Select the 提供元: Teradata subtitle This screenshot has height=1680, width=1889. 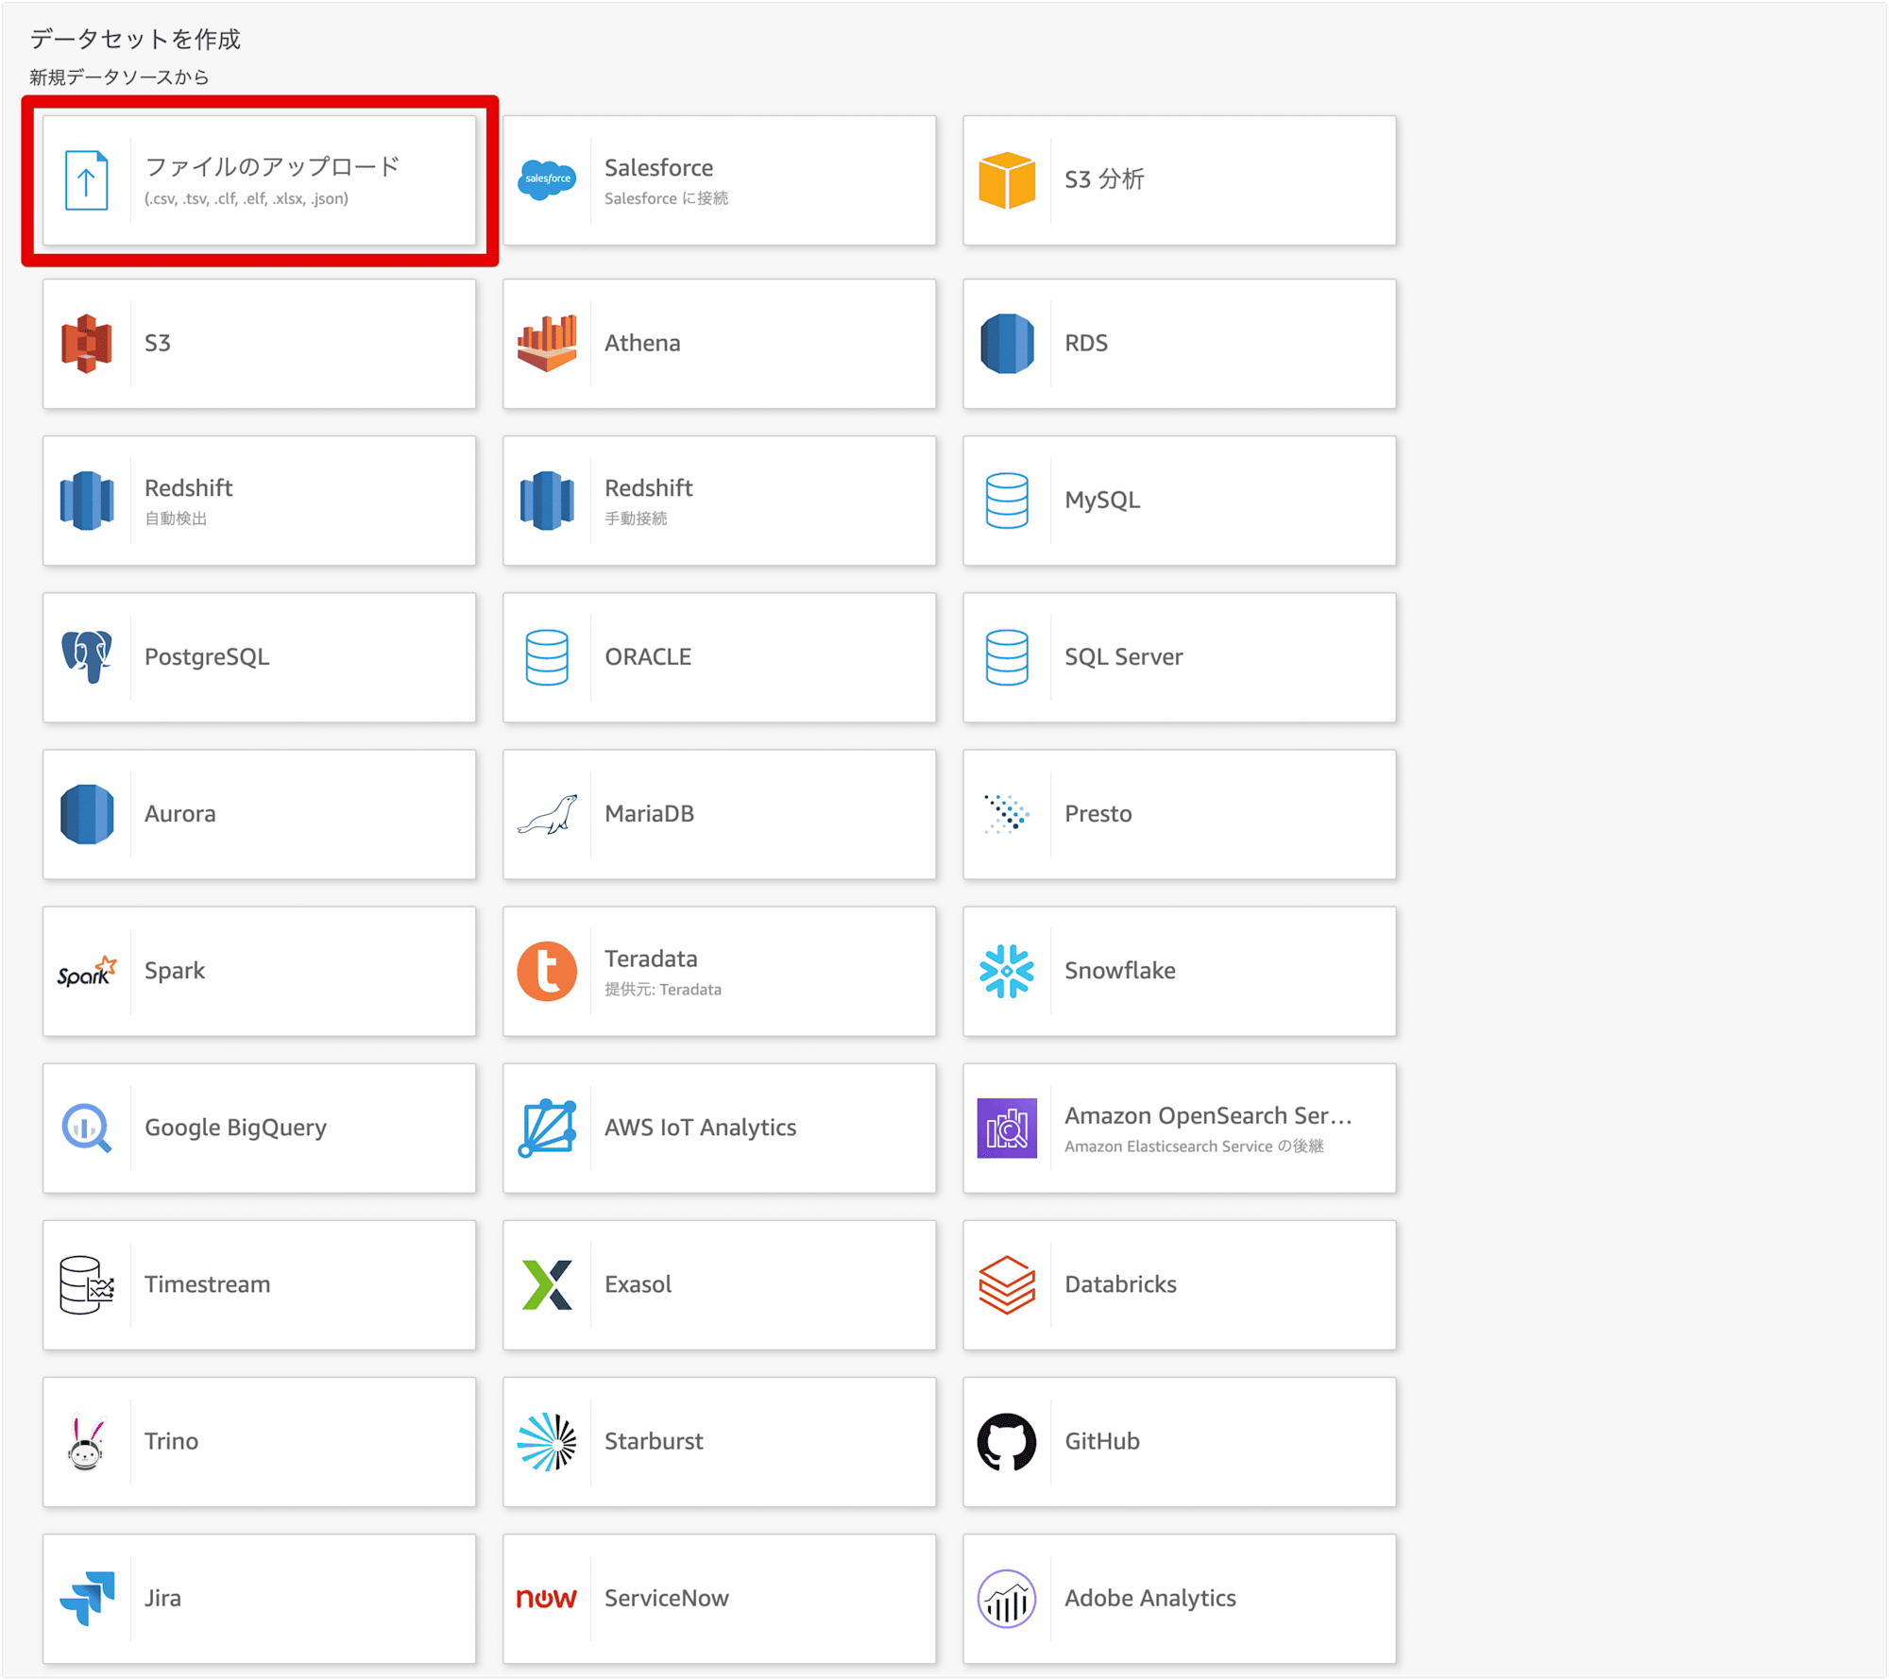[663, 990]
